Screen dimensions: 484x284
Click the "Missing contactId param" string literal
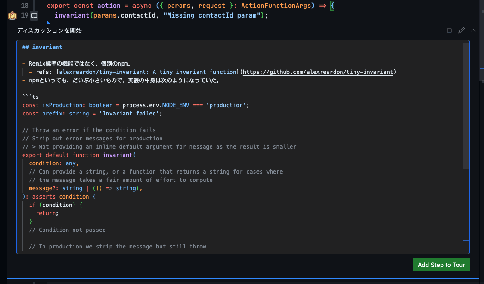pyautogui.click(x=214, y=16)
